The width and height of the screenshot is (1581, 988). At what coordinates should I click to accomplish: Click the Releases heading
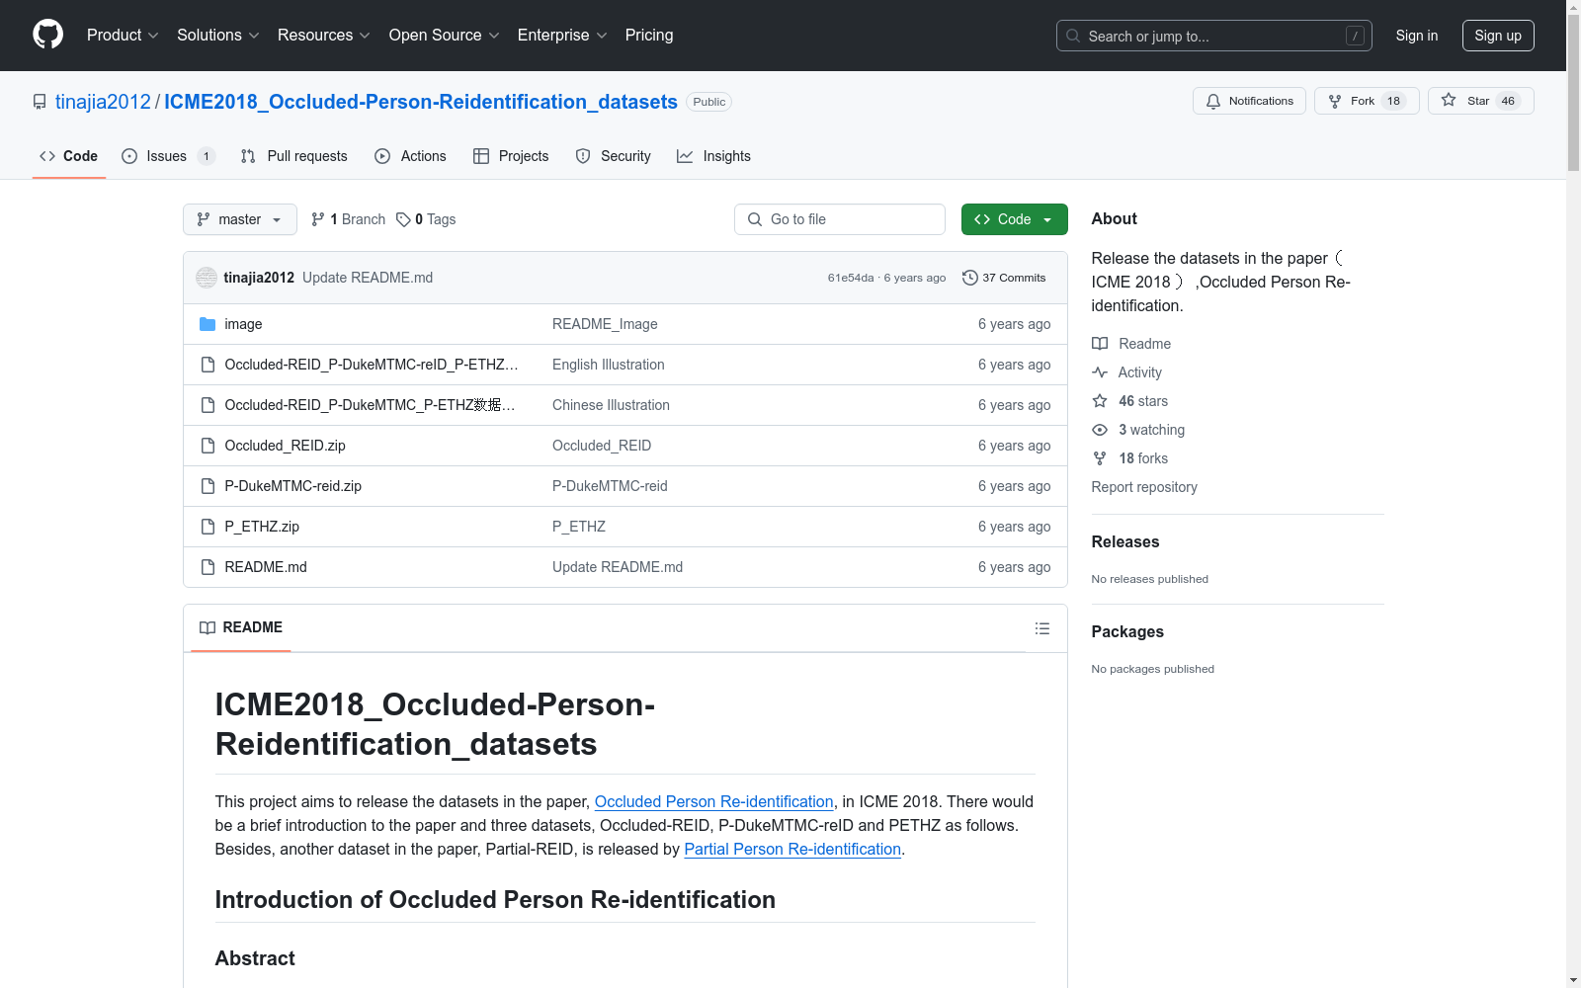[1125, 541]
